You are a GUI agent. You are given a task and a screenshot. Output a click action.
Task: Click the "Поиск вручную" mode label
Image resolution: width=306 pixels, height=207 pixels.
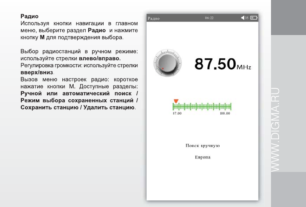click(x=202, y=146)
